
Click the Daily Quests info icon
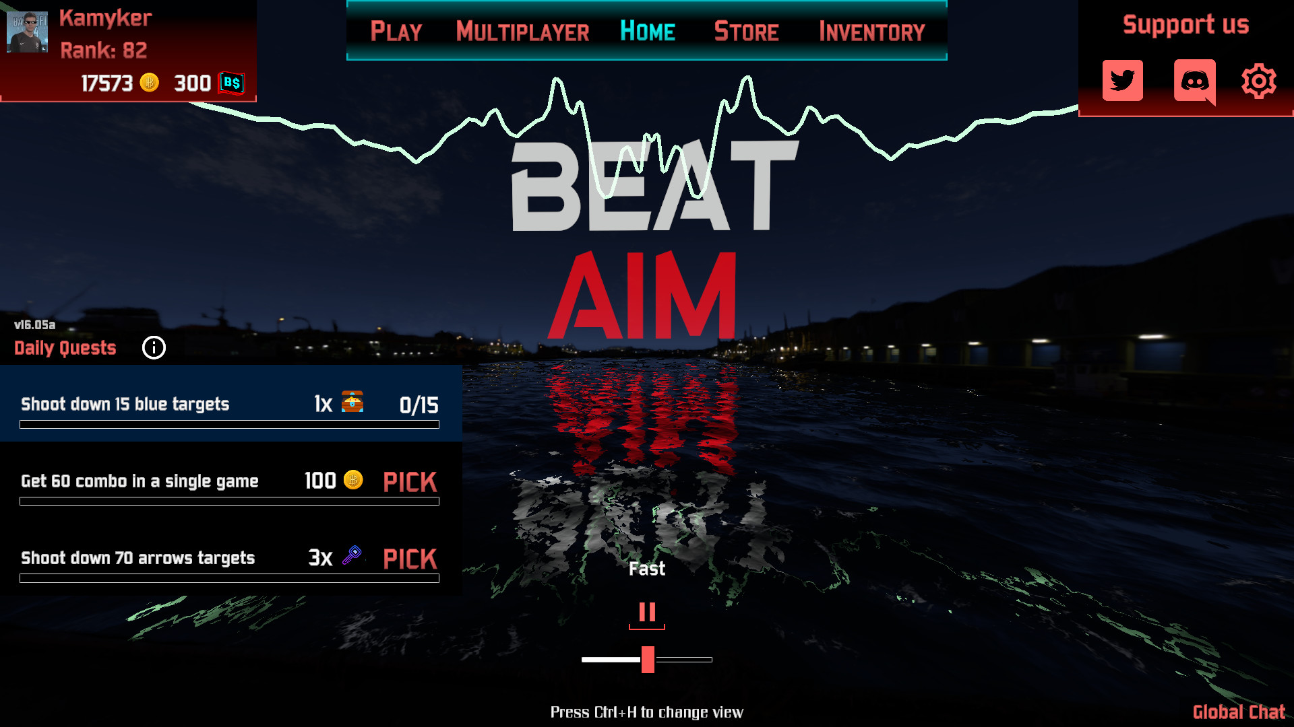(154, 347)
